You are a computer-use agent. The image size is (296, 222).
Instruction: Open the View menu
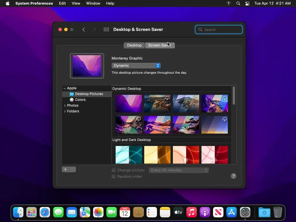point(76,3)
